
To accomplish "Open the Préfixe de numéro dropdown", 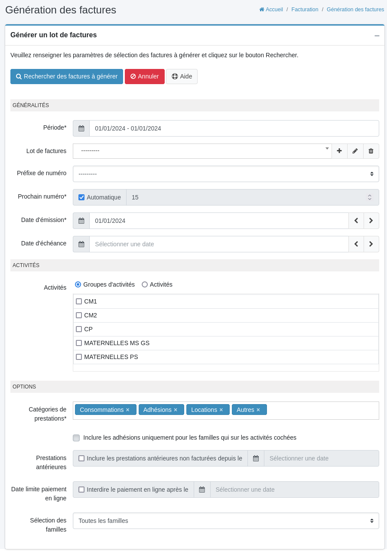I will (x=225, y=174).
